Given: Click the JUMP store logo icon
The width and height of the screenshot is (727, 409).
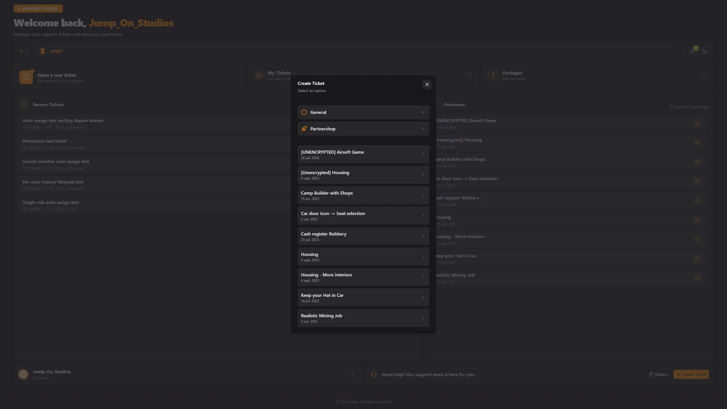Looking at the screenshot, I should pyautogui.click(x=43, y=51).
